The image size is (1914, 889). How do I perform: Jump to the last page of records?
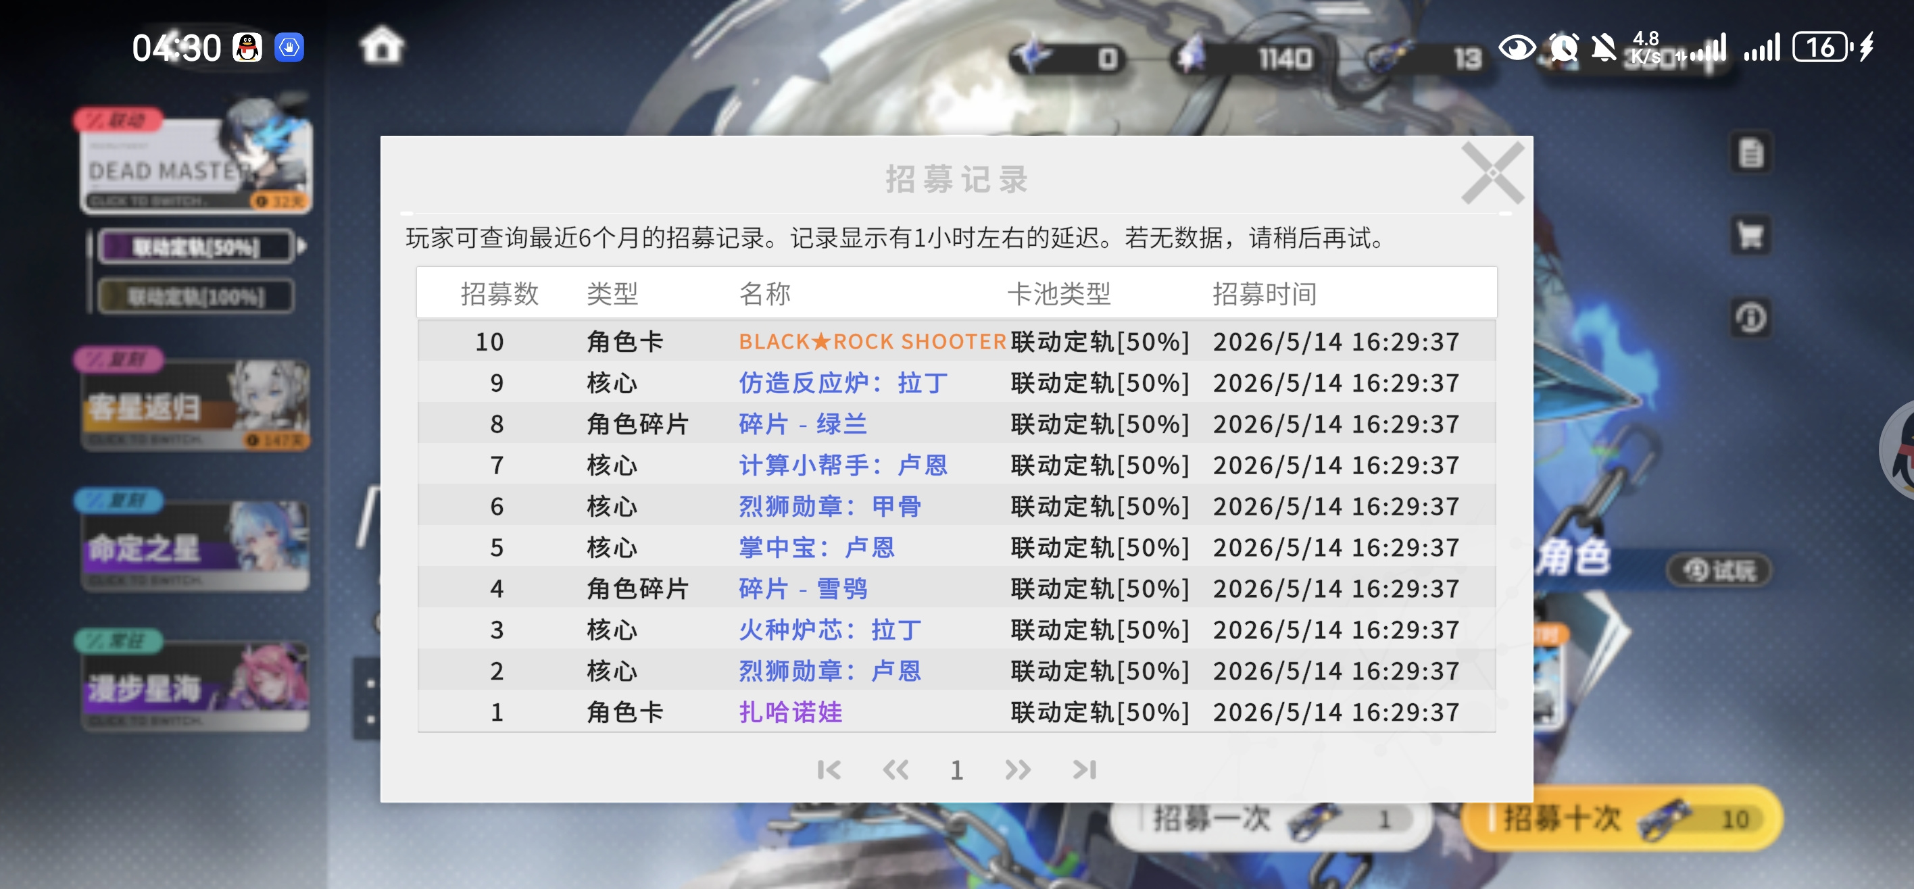[1084, 770]
